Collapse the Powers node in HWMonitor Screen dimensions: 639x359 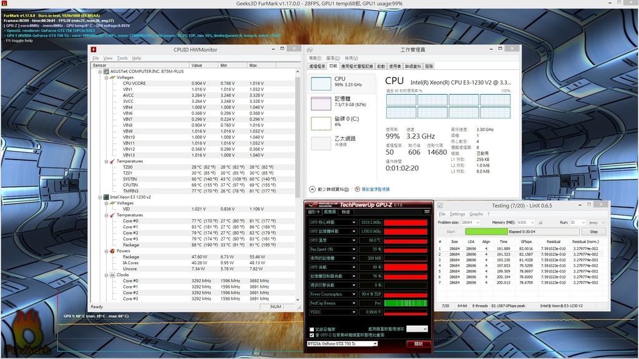106,252
